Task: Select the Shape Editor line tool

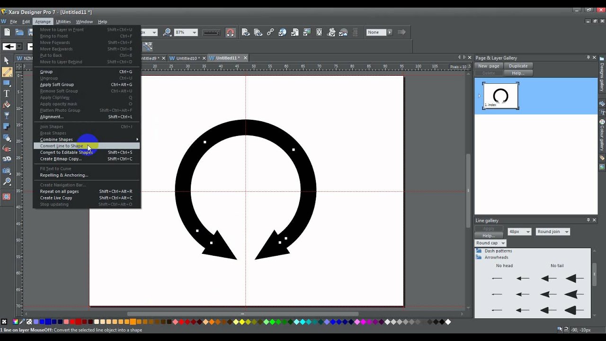Action: click(x=7, y=72)
